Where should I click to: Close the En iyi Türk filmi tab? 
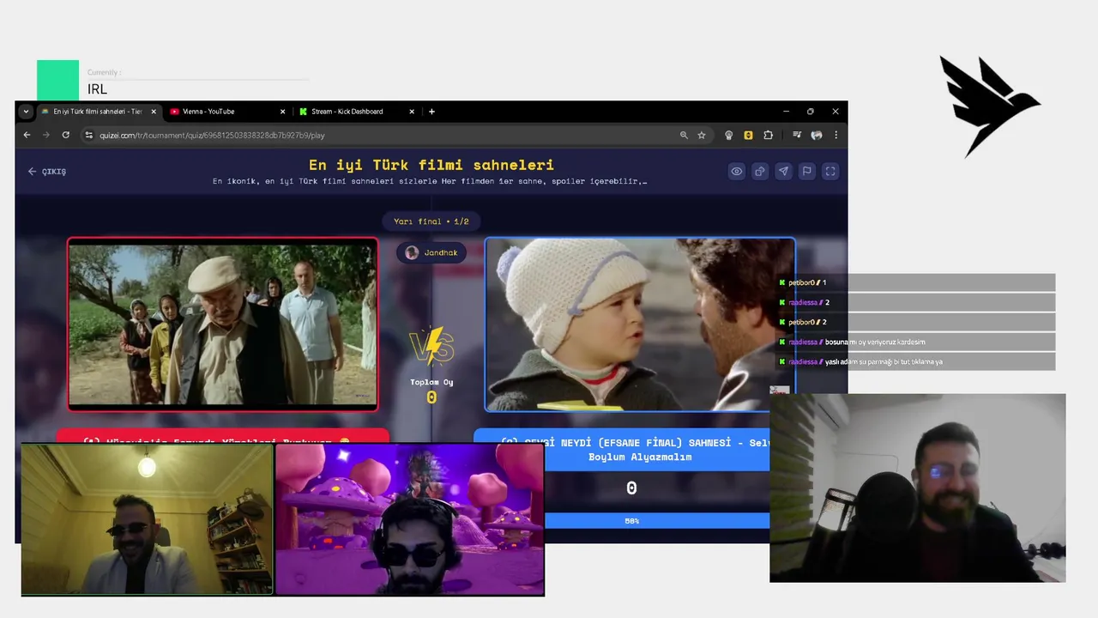click(154, 112)
